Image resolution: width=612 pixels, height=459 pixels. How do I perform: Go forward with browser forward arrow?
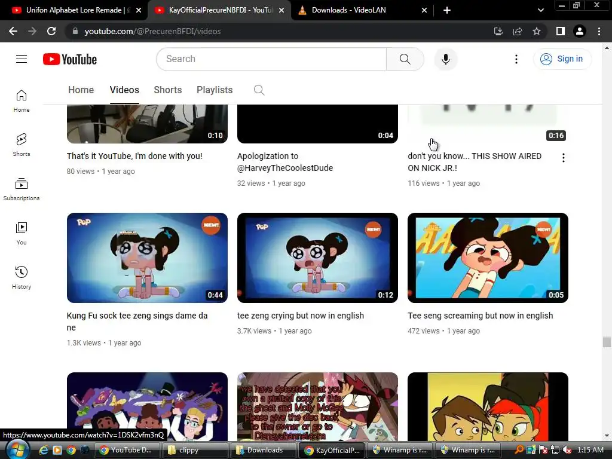pyautogui.click(x=32, y=31)
